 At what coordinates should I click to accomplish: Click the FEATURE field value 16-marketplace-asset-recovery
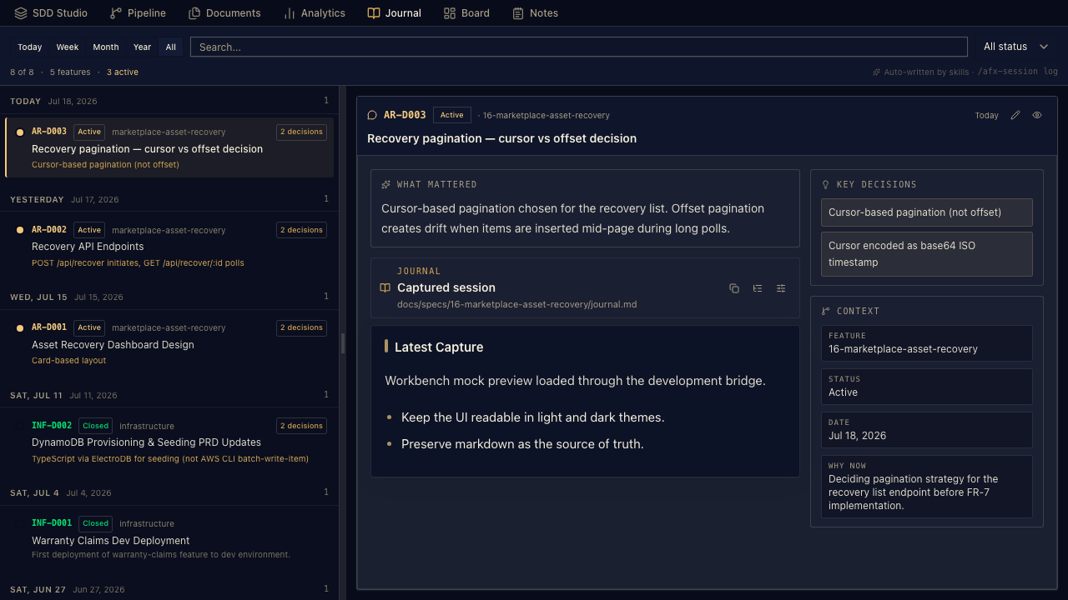pyautogui.click(x=903, y=349)
